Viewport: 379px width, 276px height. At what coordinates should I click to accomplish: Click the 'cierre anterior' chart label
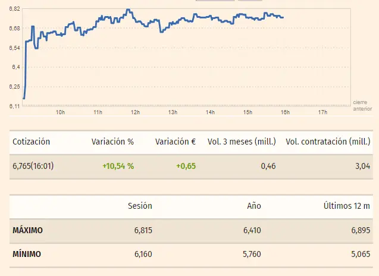coord(362,105)
